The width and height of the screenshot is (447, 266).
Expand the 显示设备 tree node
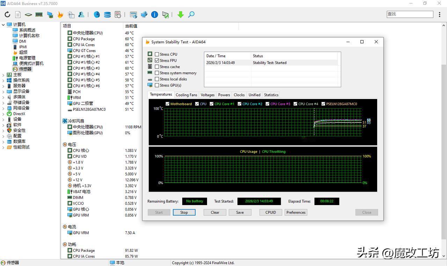pos(3,91)
